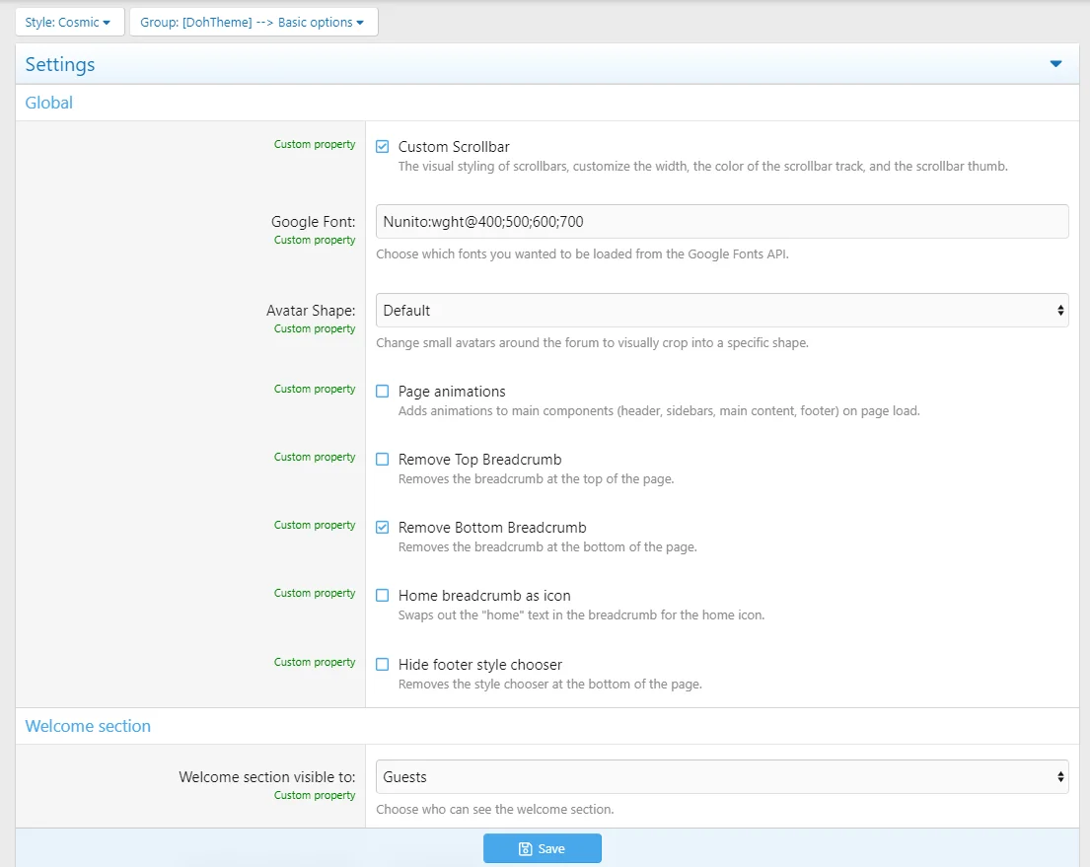1090x867 pixels.
Task: Click the Settings heading title
Action: (60, 65)
